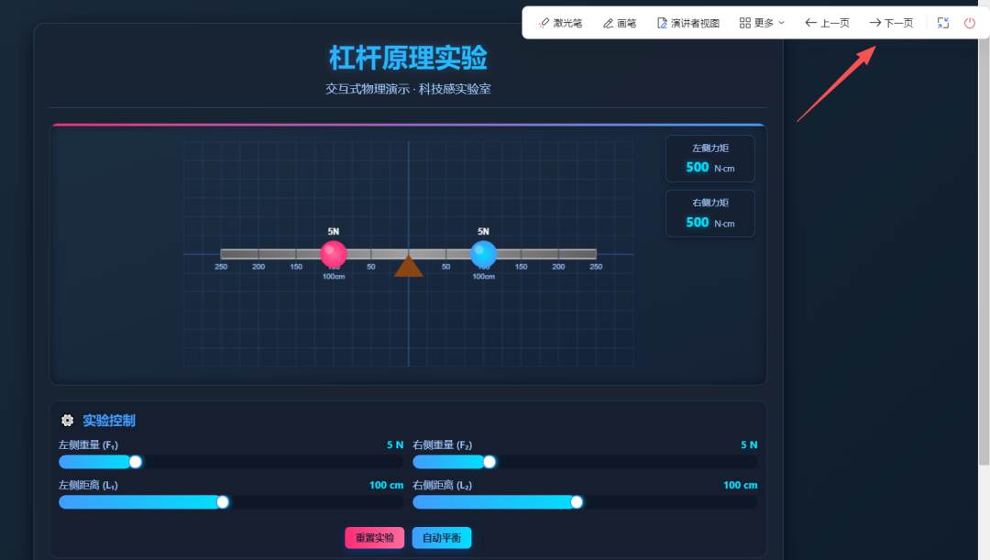Expand the 更多 more options dropdown
The height and width of the screenshot is (560, 990).
coord(762,22)
